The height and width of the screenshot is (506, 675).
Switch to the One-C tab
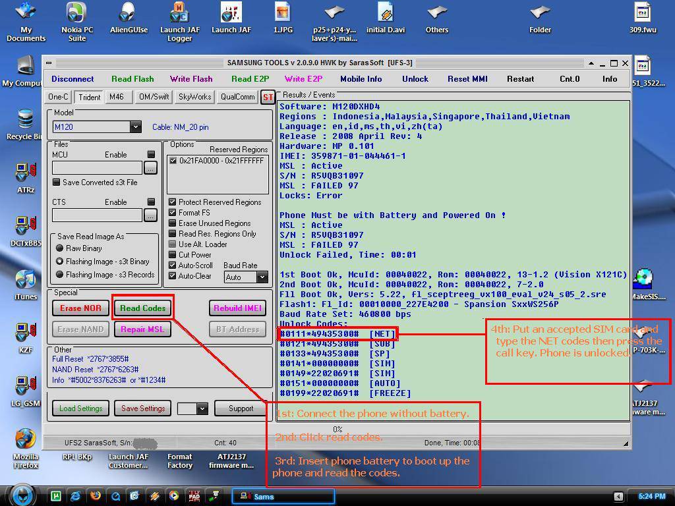(x=58, y=97)
